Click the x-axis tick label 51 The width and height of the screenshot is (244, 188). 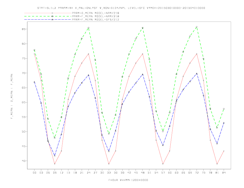pyautogui.click(x=149, y=173)
